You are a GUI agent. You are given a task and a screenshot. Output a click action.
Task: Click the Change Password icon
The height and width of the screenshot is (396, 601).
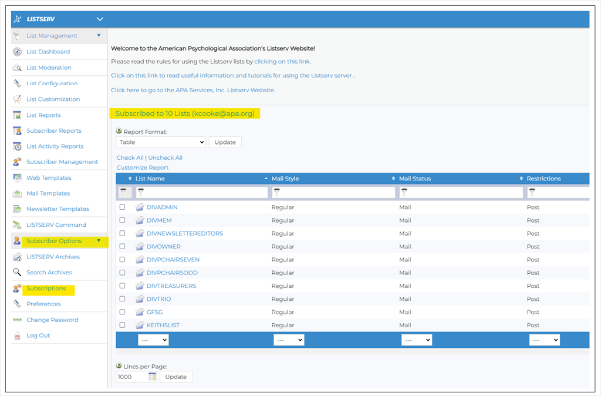[x=16, y=320]
